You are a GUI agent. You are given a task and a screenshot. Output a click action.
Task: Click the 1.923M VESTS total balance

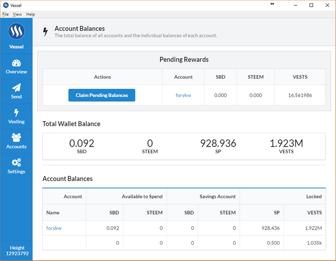pos(286,143)
